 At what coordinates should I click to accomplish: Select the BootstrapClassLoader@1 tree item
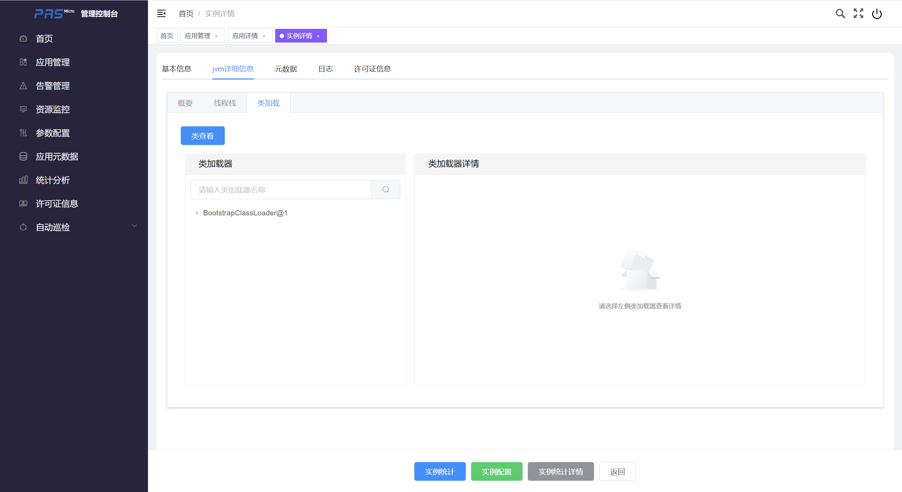pos(245,213)
